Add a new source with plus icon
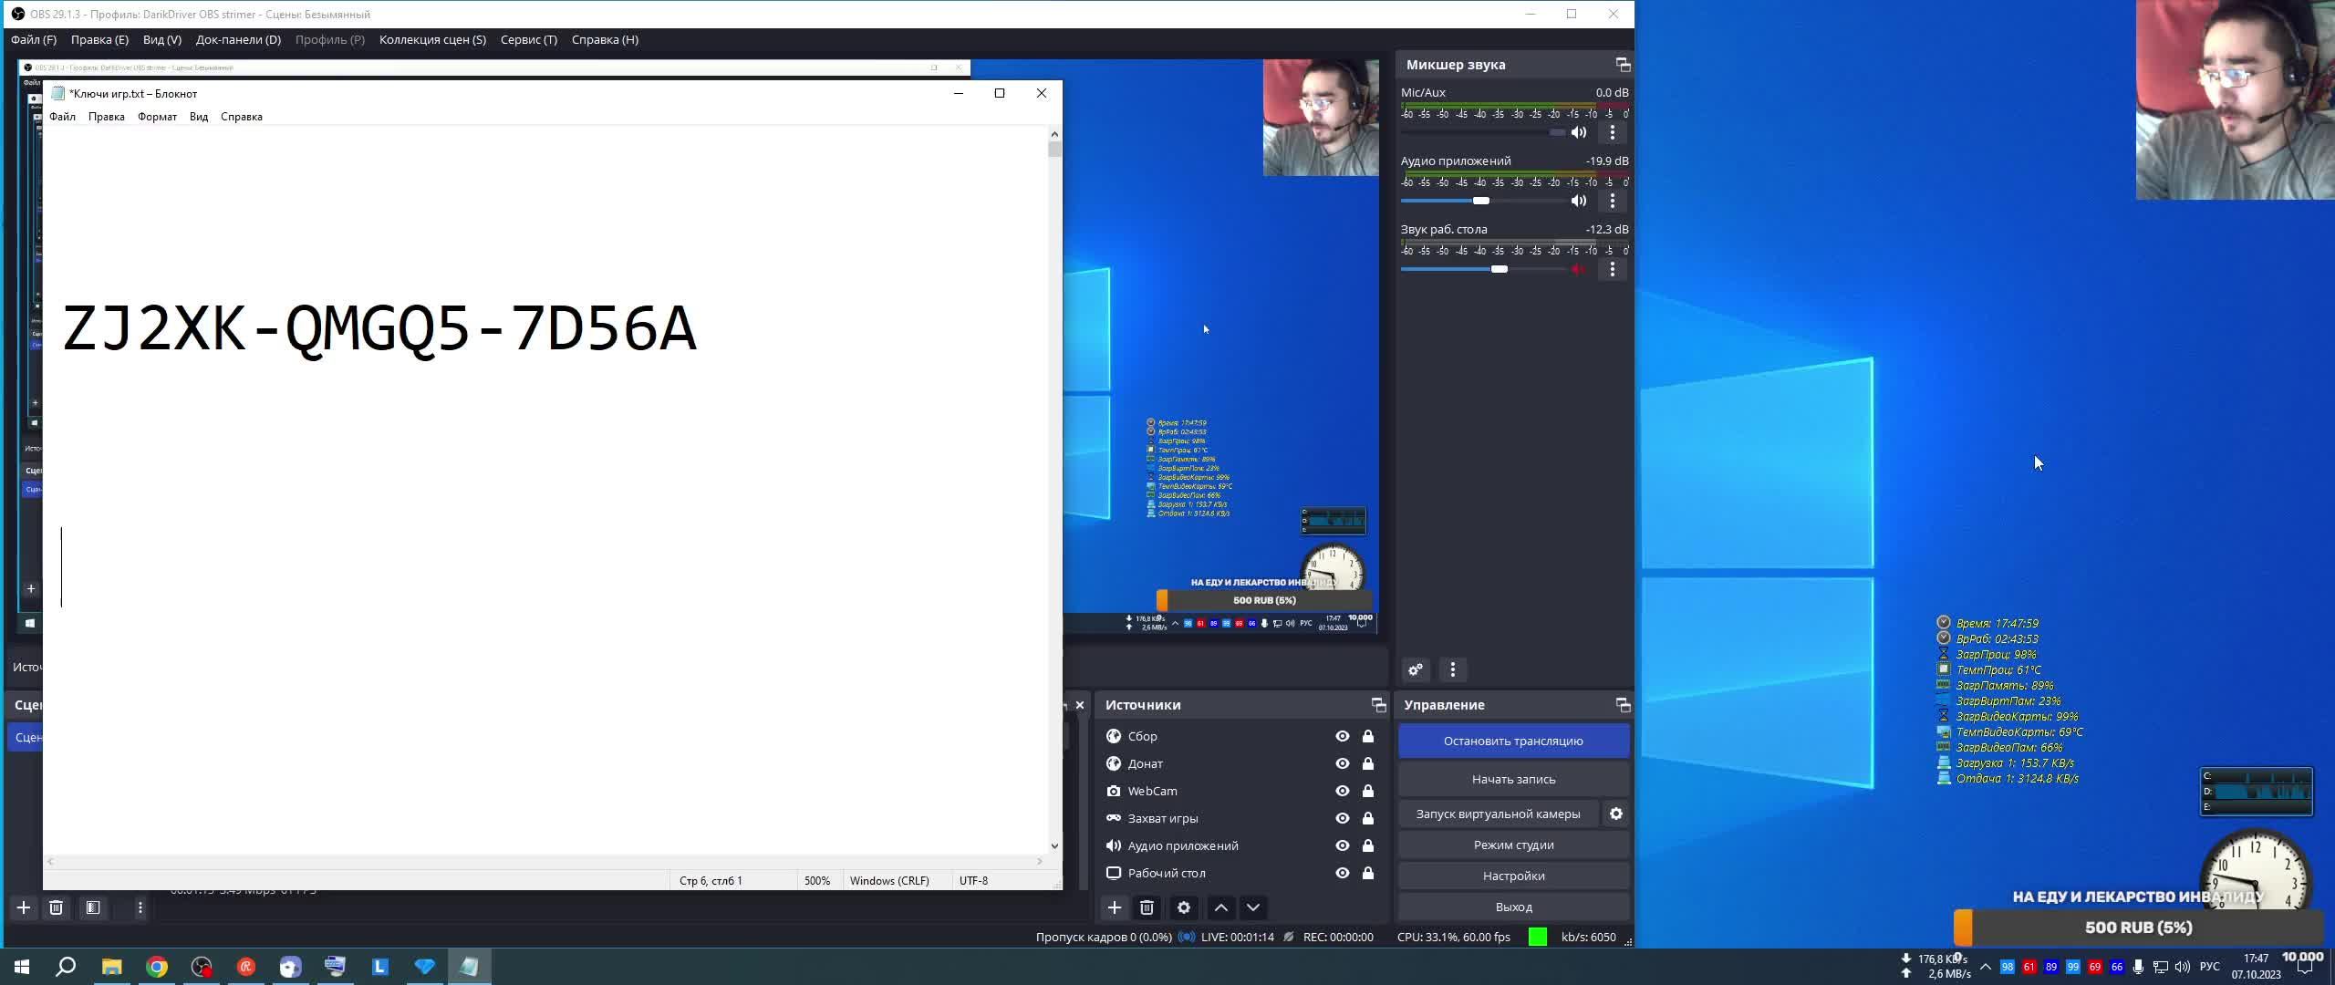 click(x=1115, y=907)
